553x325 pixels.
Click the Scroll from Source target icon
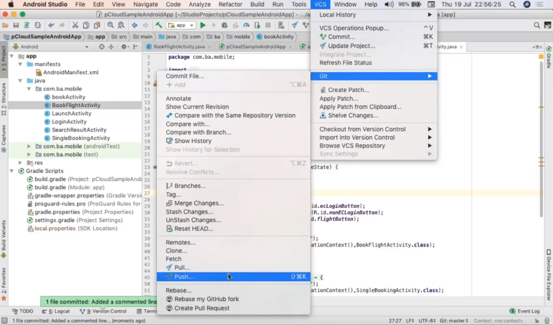(101, 47)
